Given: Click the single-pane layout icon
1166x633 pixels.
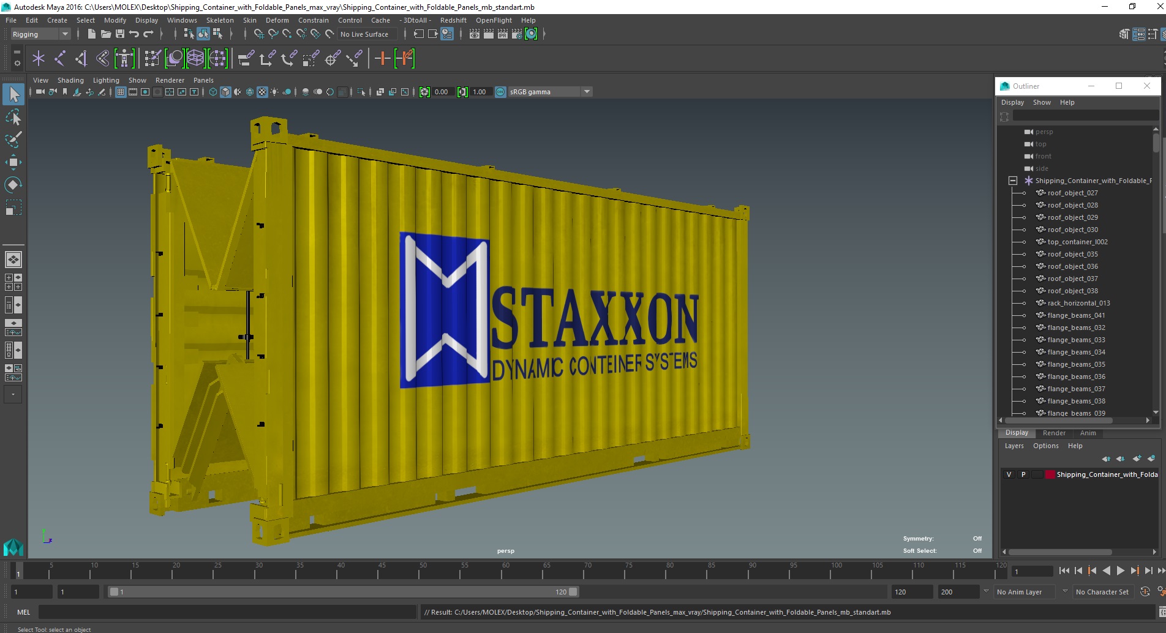Looking at the screenshot, I should 13,260.
